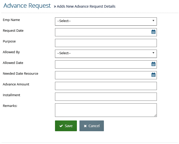179x144 pixels.
Task: Expand the Allowed By dropdown
Action: pyautogui.click(x=106, y=54)
